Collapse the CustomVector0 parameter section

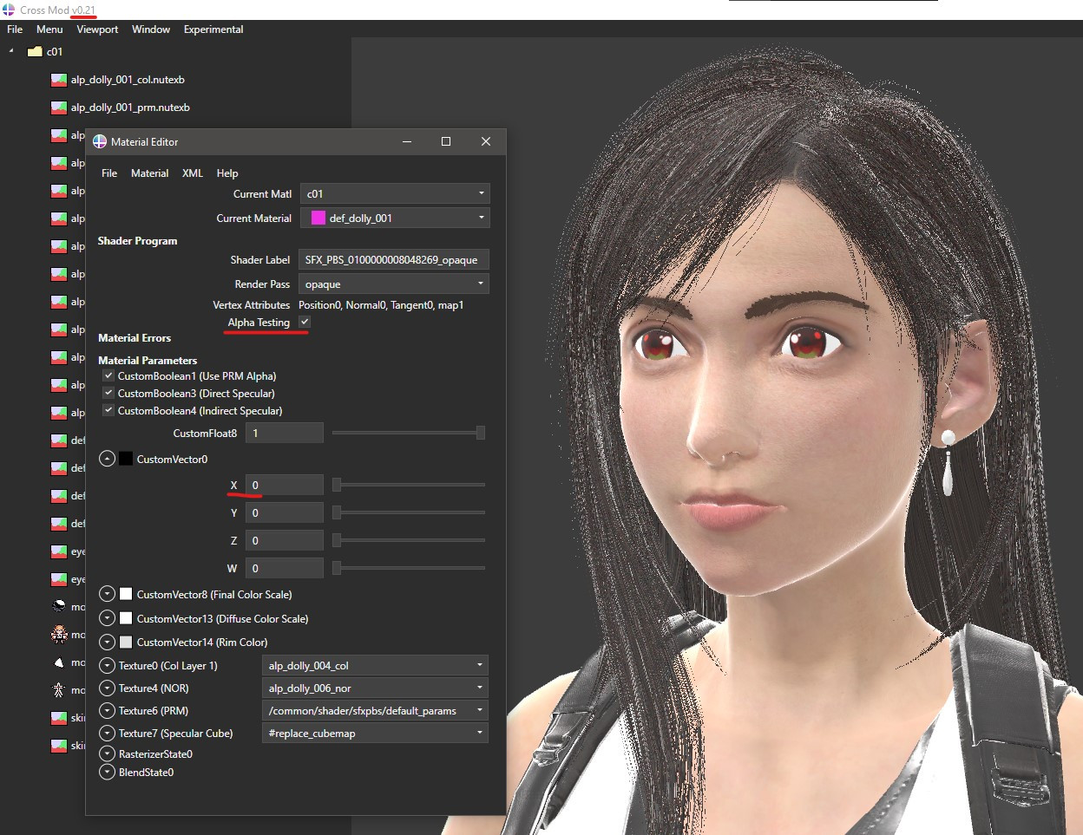[107, 459]
